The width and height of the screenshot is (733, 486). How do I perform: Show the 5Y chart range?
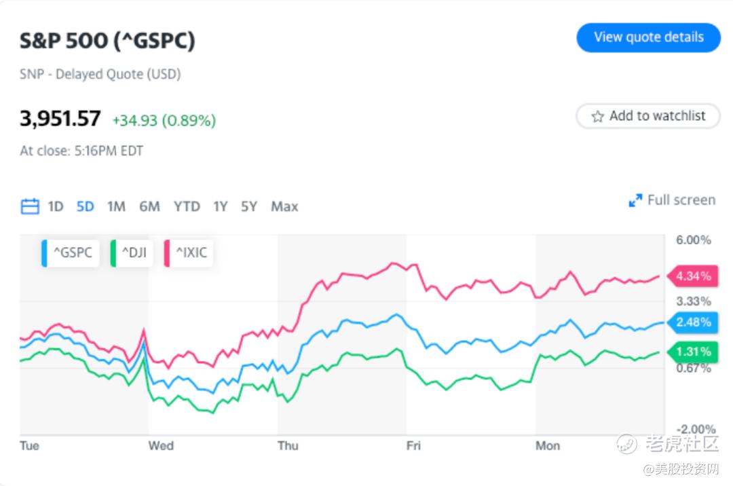tap(249, 206)
